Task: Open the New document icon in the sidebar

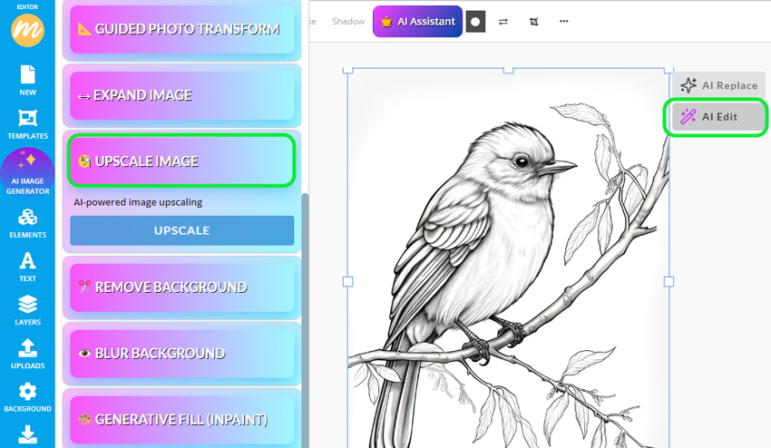Action: [27, 80]
